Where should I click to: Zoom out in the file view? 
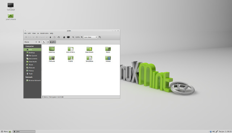[73, 37]
